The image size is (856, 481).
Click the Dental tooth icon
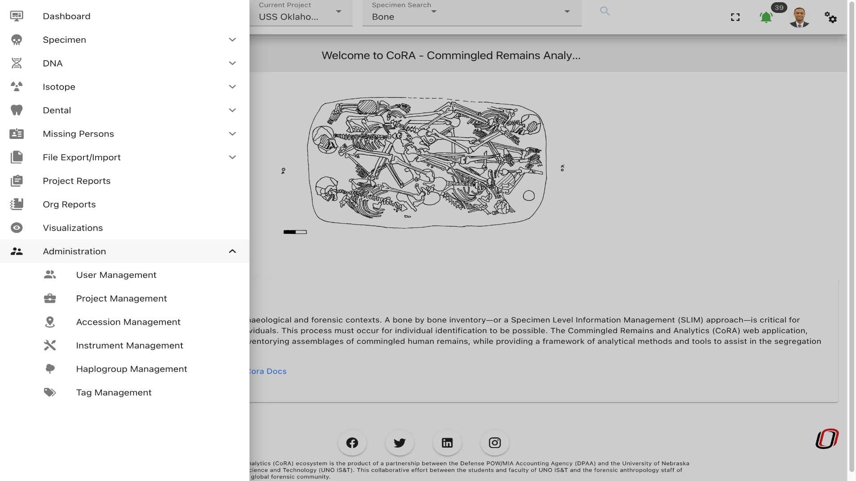16,110
